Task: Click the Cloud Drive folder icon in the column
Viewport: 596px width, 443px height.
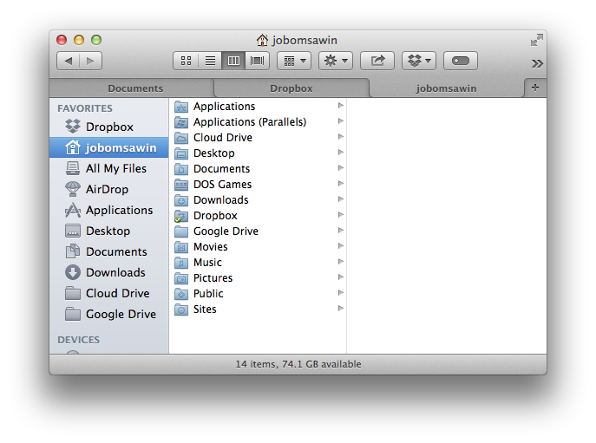Action: tap(181, 138)
